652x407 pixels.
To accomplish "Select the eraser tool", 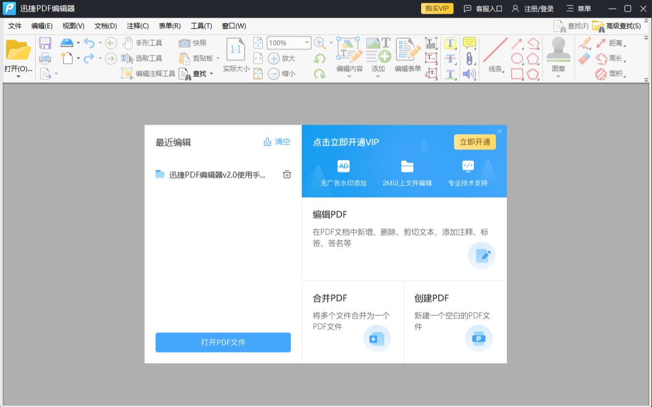I will point(584,58).
